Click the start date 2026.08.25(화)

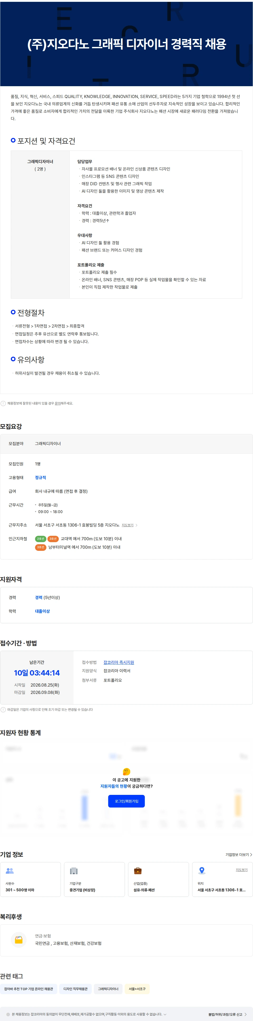tap(45, 685)
